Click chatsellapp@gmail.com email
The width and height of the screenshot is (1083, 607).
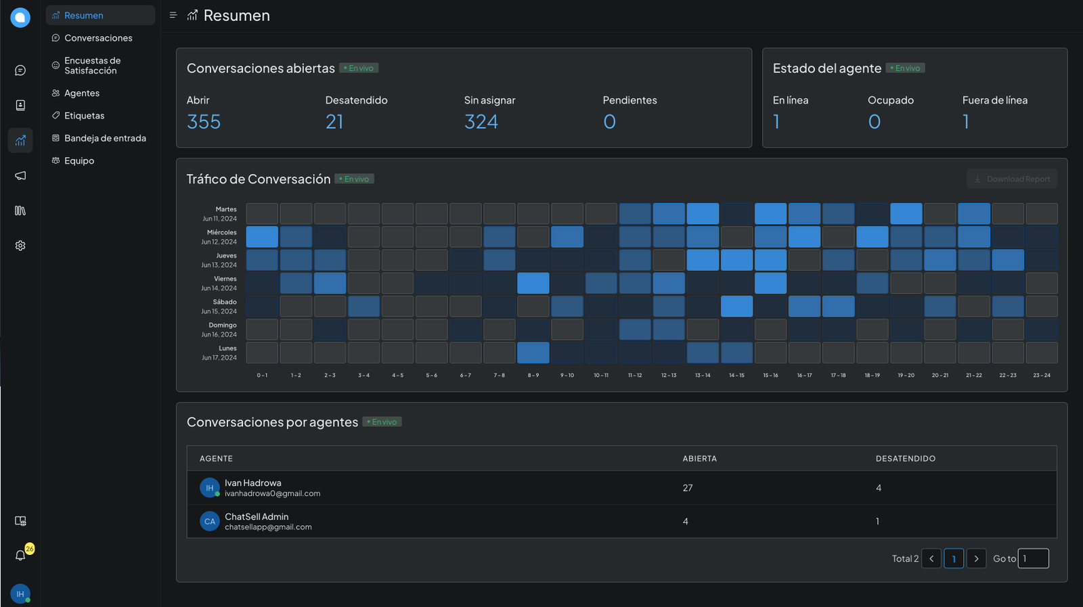(268, 527)
